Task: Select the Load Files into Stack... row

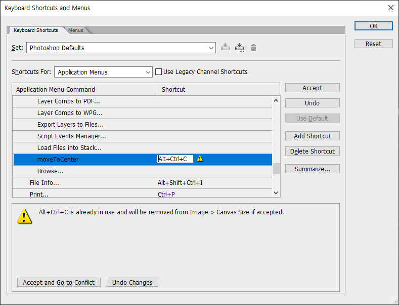Action: (142, 148)
